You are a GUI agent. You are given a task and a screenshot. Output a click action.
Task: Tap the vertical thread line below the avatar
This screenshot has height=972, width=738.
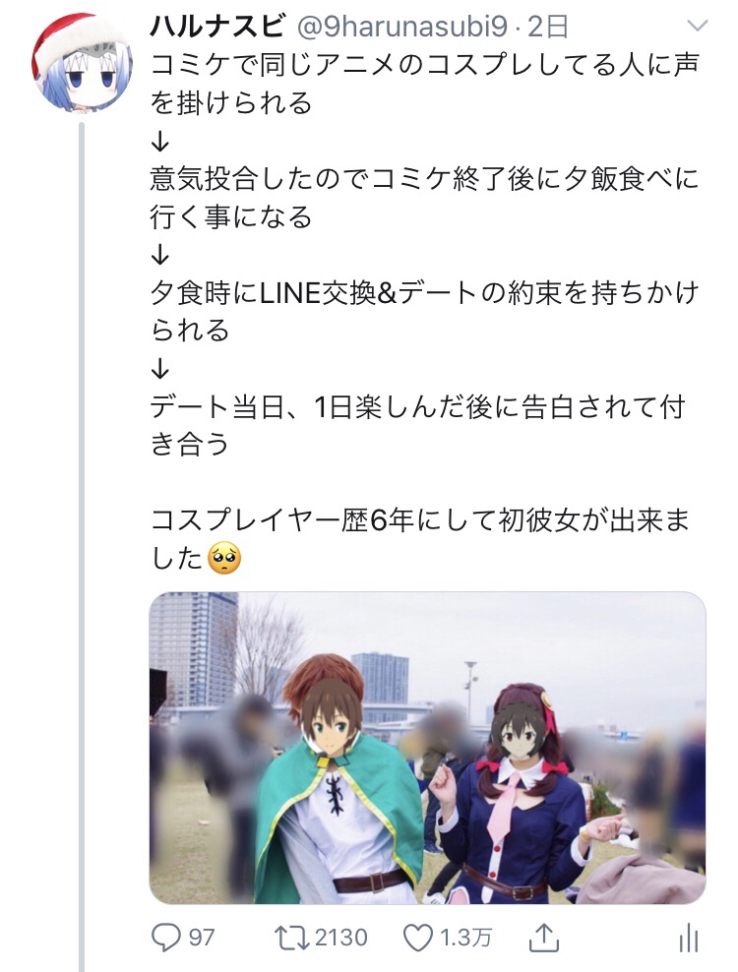click(82, 545)
